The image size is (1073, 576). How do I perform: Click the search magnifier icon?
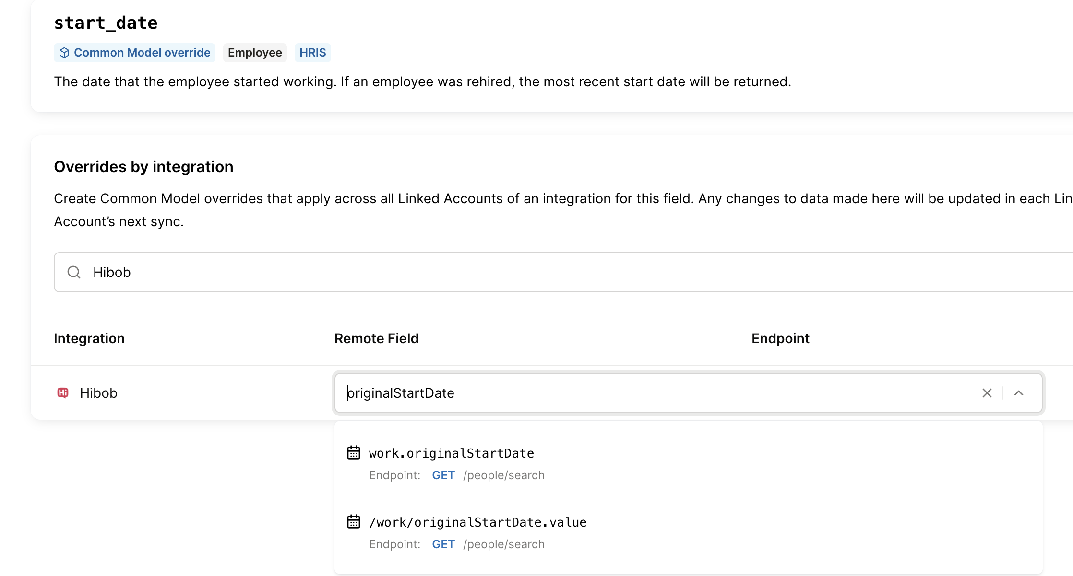pos(74,272)
